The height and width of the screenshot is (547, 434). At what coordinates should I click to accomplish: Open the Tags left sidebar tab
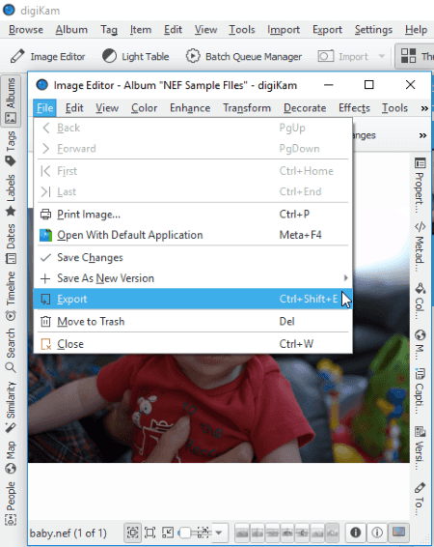tap(11, 148)
